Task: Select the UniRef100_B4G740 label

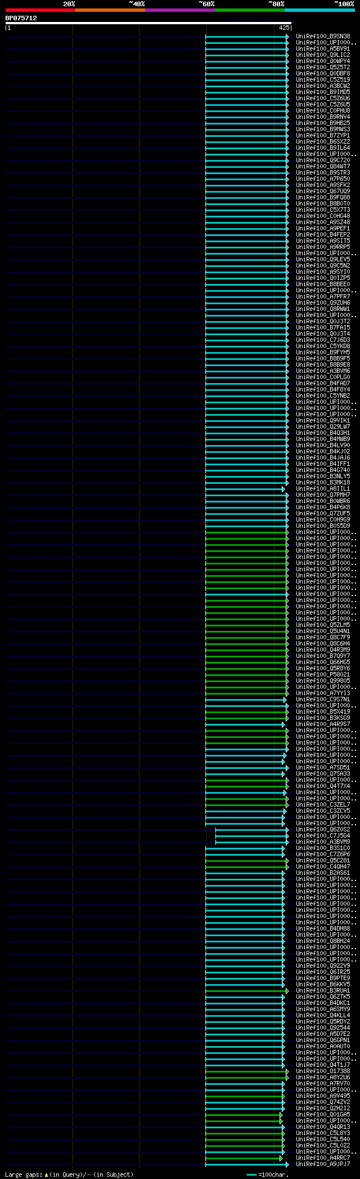Action: point(323,470)
